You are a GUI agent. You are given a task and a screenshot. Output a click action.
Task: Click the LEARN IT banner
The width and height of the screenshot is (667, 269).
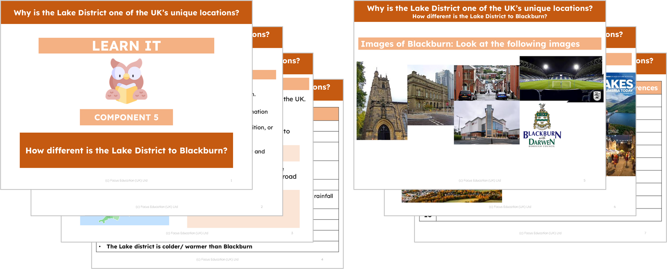coord(126,46)
